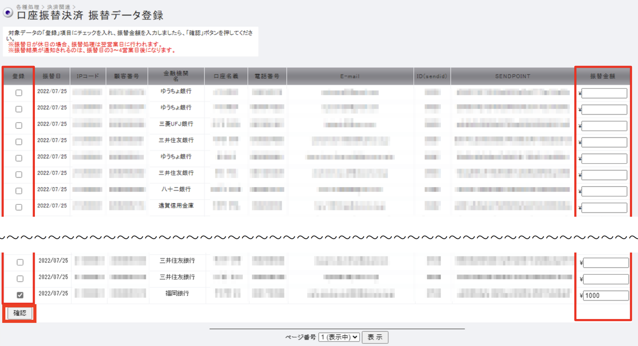
Task: Click the 2022/07/25 date in 八十二銀行 row
Action: (x=52, y=189)
